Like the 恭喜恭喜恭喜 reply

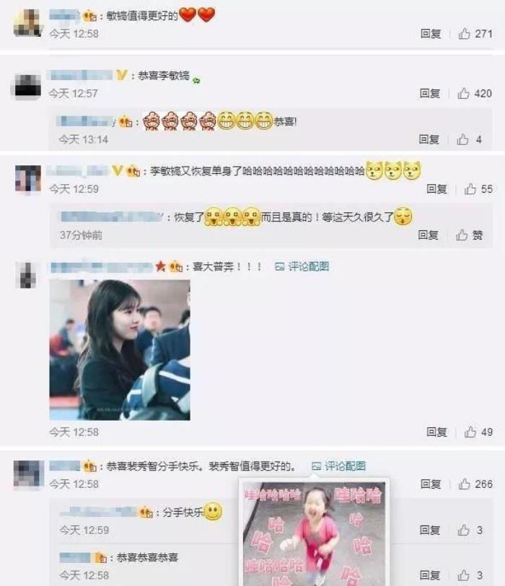pyautogui.click(x=464, y=574)
